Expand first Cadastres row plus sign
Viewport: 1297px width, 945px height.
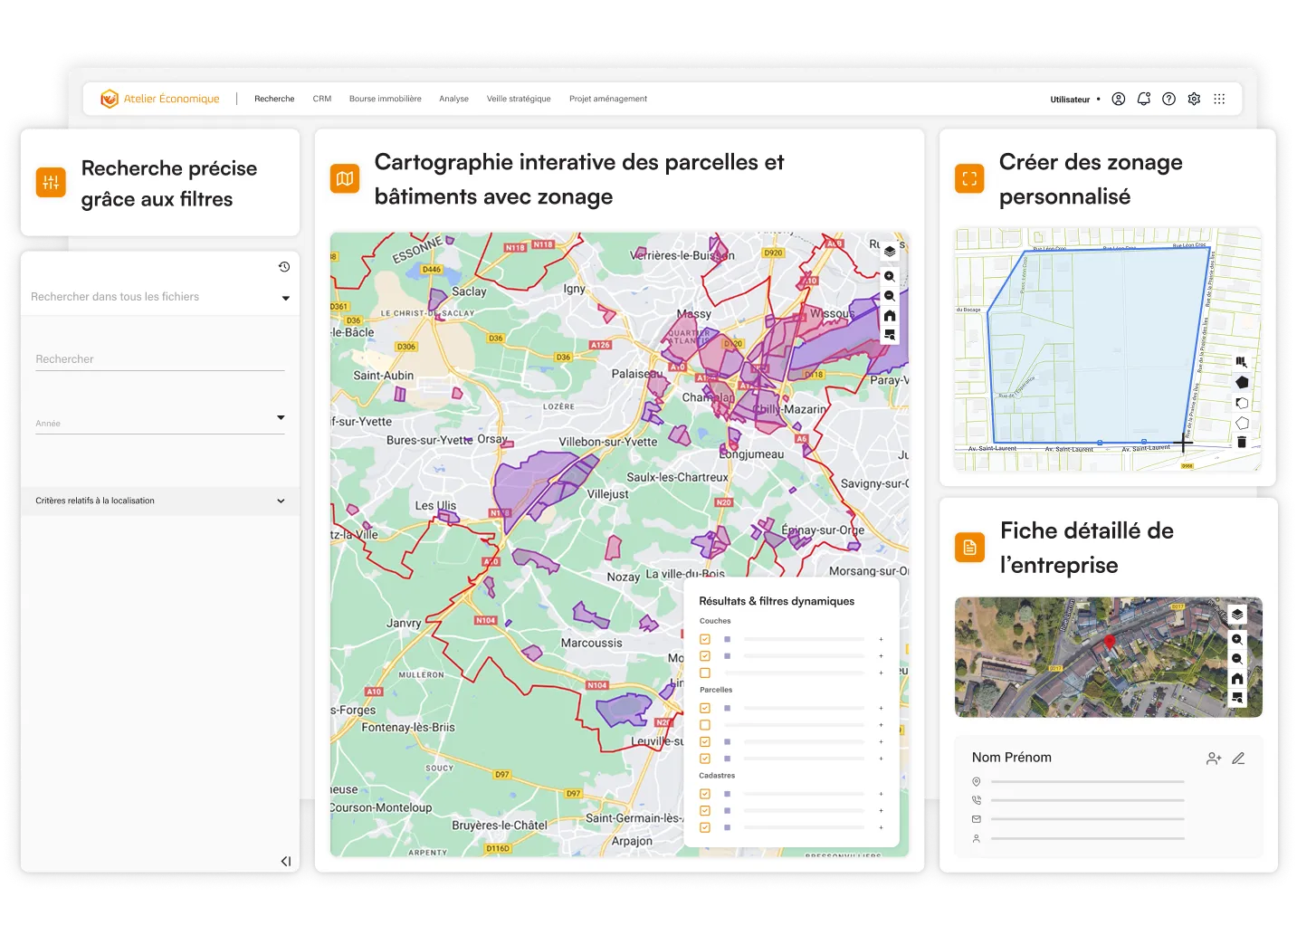click(881, 794)
